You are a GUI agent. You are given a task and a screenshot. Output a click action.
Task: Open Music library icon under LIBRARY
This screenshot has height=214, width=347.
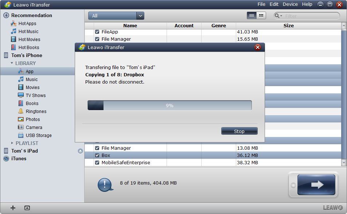(x=21, y=79)
